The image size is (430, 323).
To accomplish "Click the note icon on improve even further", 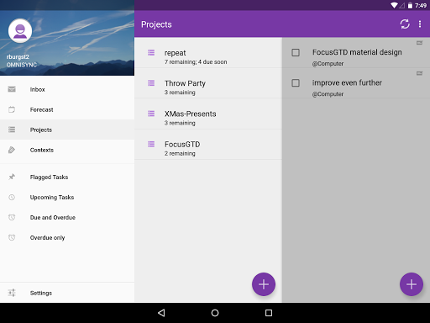I will pyautogui.click(x=419, y=73).
